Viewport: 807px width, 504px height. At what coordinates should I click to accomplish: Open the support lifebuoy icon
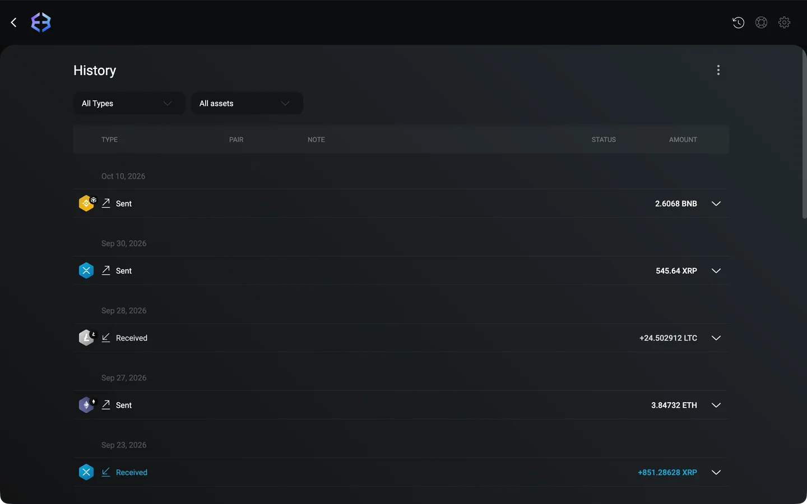(x=761, y=22)
